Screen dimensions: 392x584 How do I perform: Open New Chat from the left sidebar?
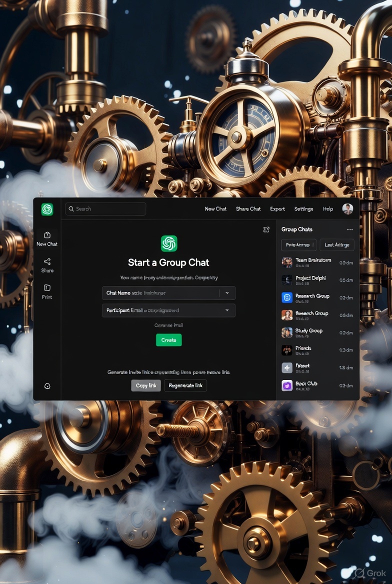pyautogui.click(x=47, y=238)
